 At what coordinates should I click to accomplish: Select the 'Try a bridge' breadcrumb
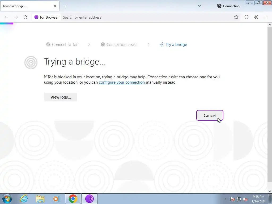click(173, 45)
